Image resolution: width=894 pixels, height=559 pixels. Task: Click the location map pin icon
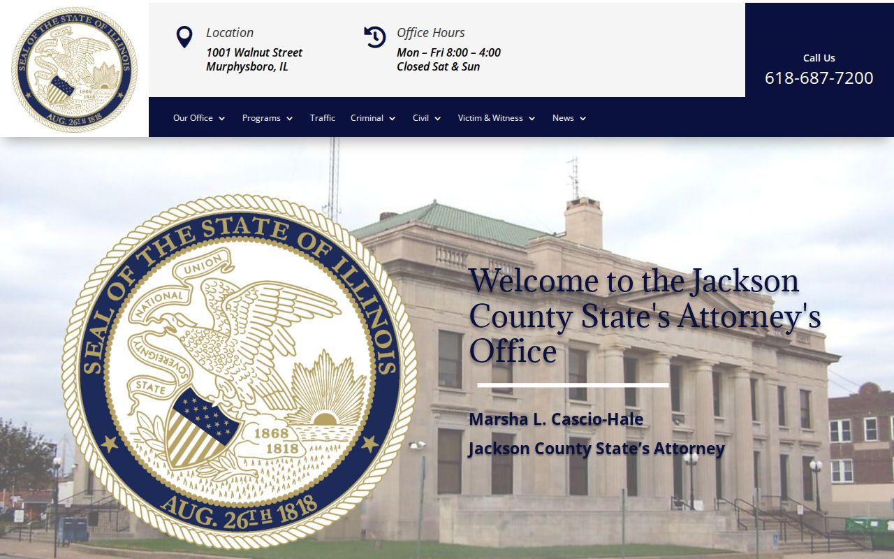pos(184,37)
